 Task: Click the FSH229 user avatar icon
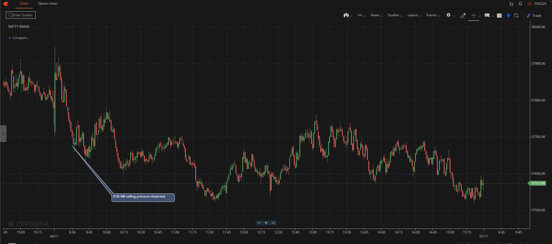pyautogui.click(x=529, y=4)
